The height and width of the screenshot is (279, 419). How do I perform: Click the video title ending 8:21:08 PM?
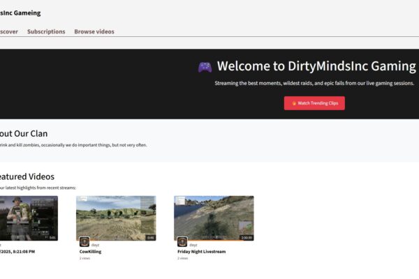17,252
